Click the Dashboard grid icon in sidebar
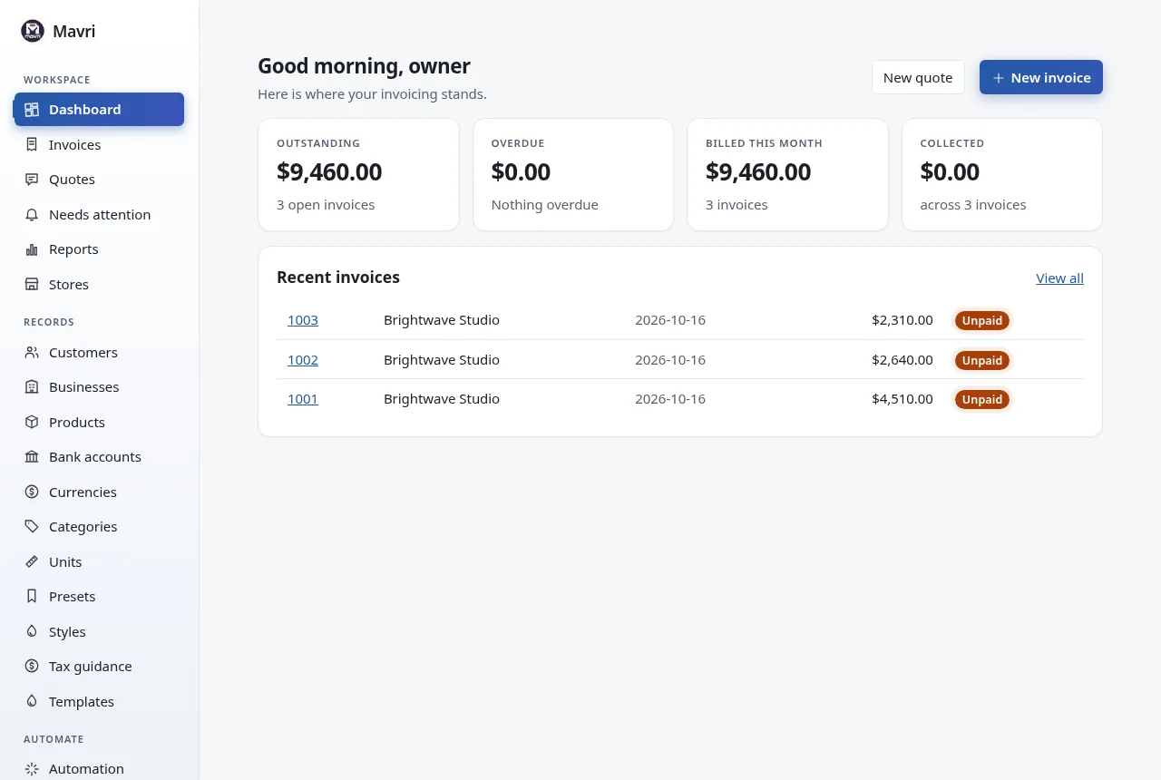 tap(32, 110)
